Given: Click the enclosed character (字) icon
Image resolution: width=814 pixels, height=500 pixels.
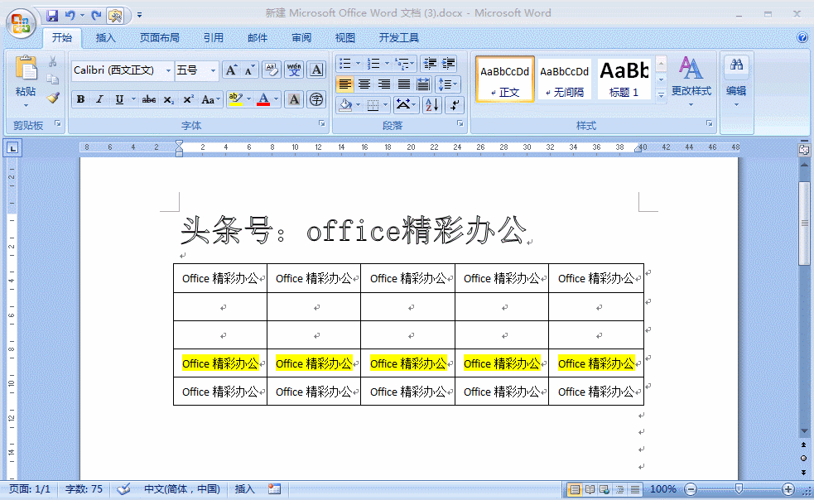Looking at the screenshot, I should pyautogui.click(x=316, y=99).
